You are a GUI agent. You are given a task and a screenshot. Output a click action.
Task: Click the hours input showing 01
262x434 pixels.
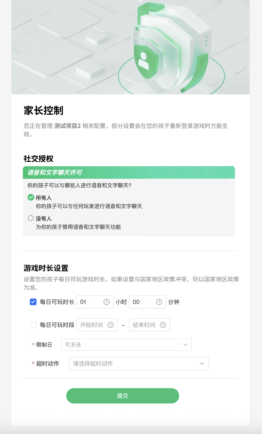(95, 302)
